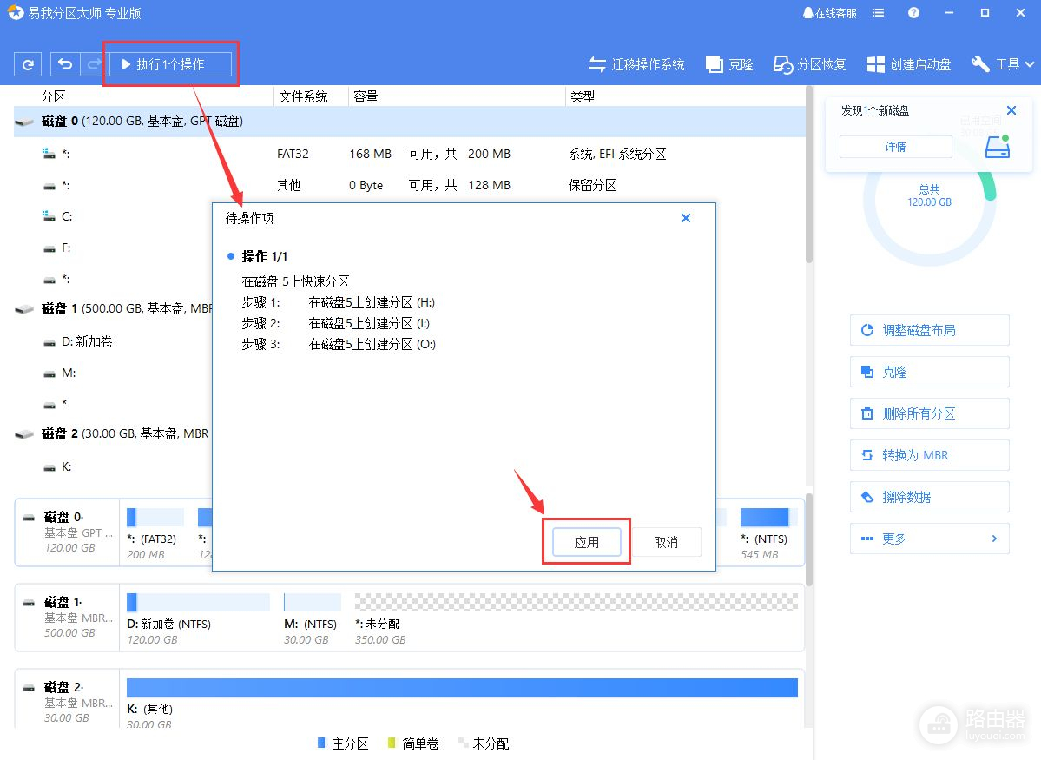
Task: Click the undo arrow icon
Action: pyautogui.click(x=65, y=64)
